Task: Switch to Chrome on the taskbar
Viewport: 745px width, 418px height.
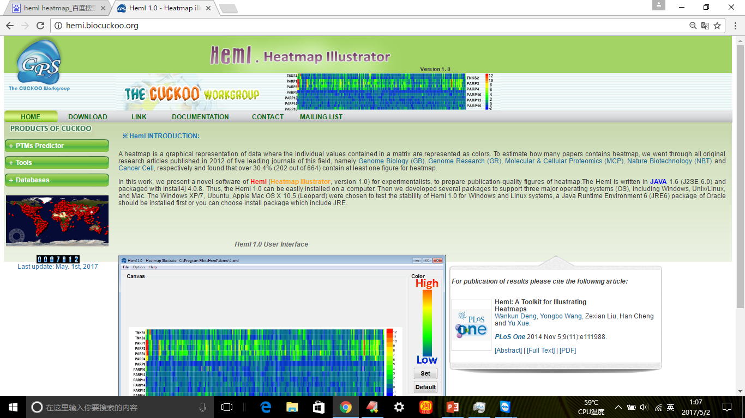Action: (x=346, y=407)
